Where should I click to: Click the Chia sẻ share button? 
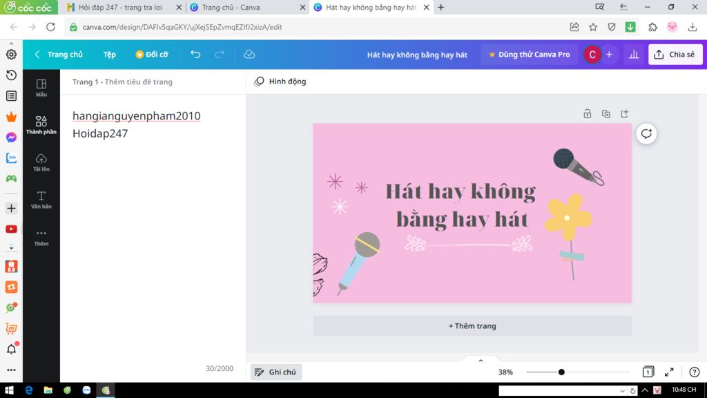[675, 55]
